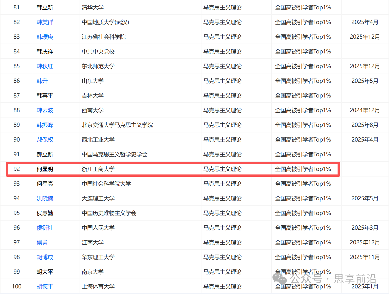389x294 pixels.
Task: Open the 韩美群 scholar link
Action: (x=45, y=22)
